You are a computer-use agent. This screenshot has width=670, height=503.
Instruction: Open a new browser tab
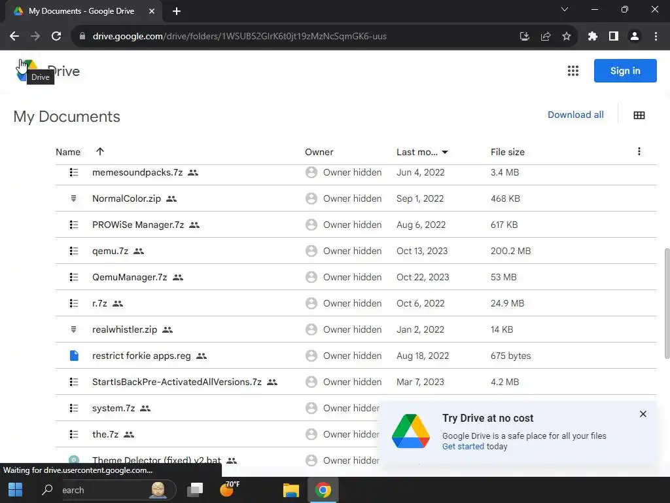coord(177,11)
